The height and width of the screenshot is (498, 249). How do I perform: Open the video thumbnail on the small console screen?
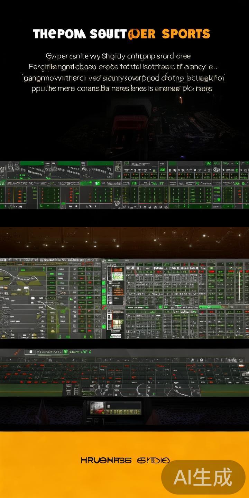pyautogui.click(x=97, y=408)
